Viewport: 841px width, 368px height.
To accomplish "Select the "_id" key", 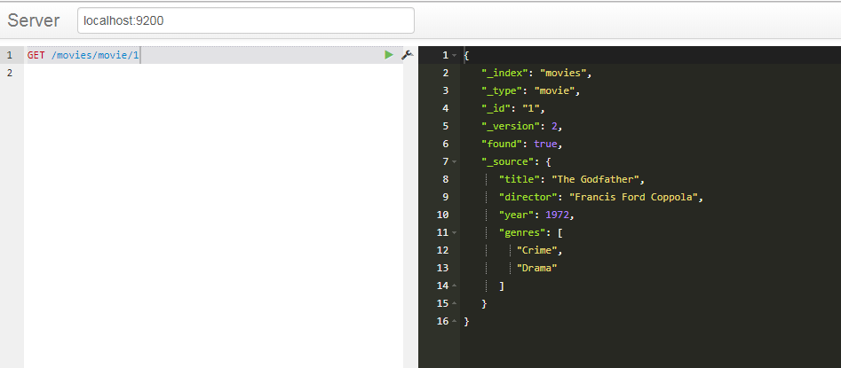I will tap(497, 108).
